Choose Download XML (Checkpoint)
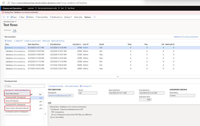The width and height of the screenshot is (200, 126). [17, 97]
